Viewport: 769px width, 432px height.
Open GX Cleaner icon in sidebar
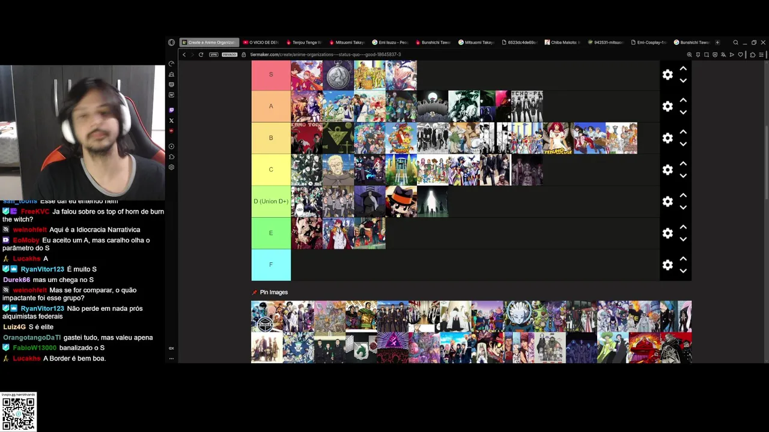tap(171, 74)
